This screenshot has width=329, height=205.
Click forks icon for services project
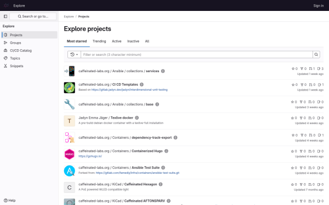(x=302, y=69)
